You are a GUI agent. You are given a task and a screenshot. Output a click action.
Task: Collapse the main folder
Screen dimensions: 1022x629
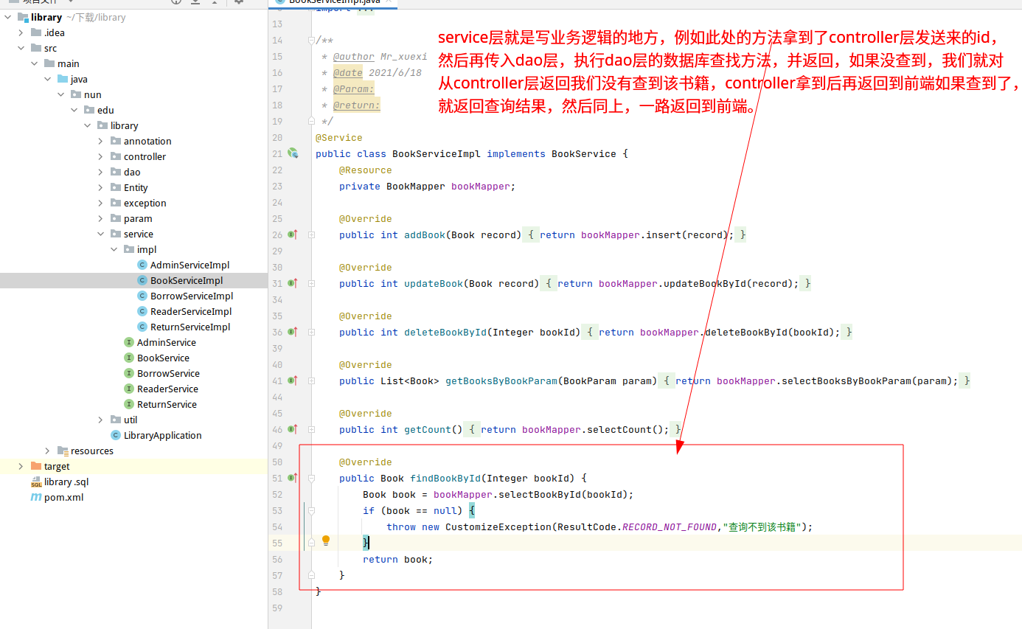point(34,63)
